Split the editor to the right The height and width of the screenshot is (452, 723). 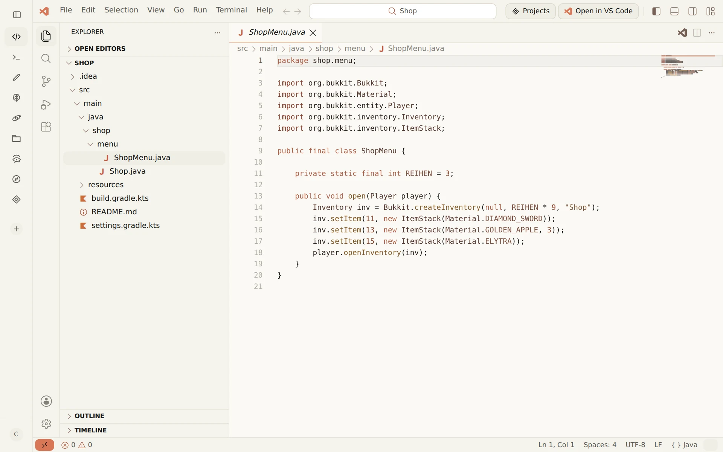pyautogui.click(x=697, y=33)
